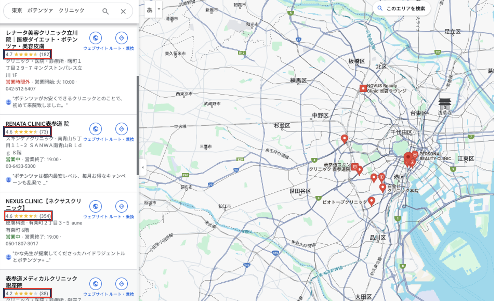The height and width of the screenshot is (301, 494).
Task: Clear the search box with X
Action: click(123, 11)
